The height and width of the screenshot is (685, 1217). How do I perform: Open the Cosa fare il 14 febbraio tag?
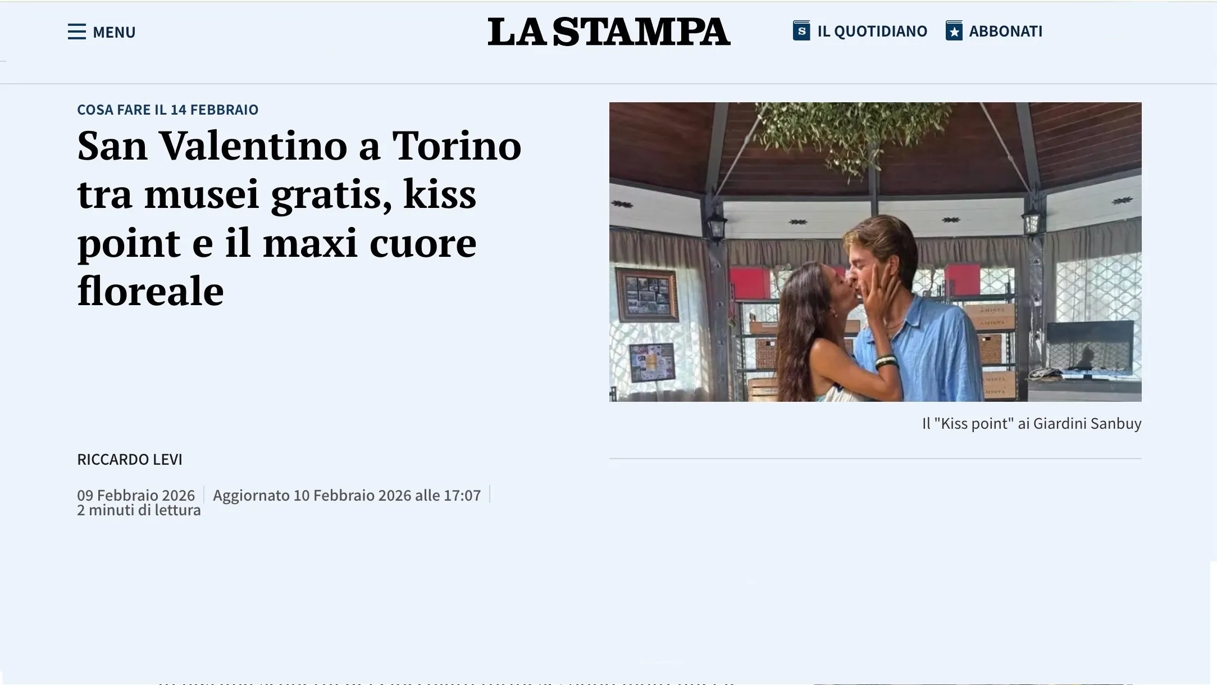pyautogui.click(x=167, y=110)
